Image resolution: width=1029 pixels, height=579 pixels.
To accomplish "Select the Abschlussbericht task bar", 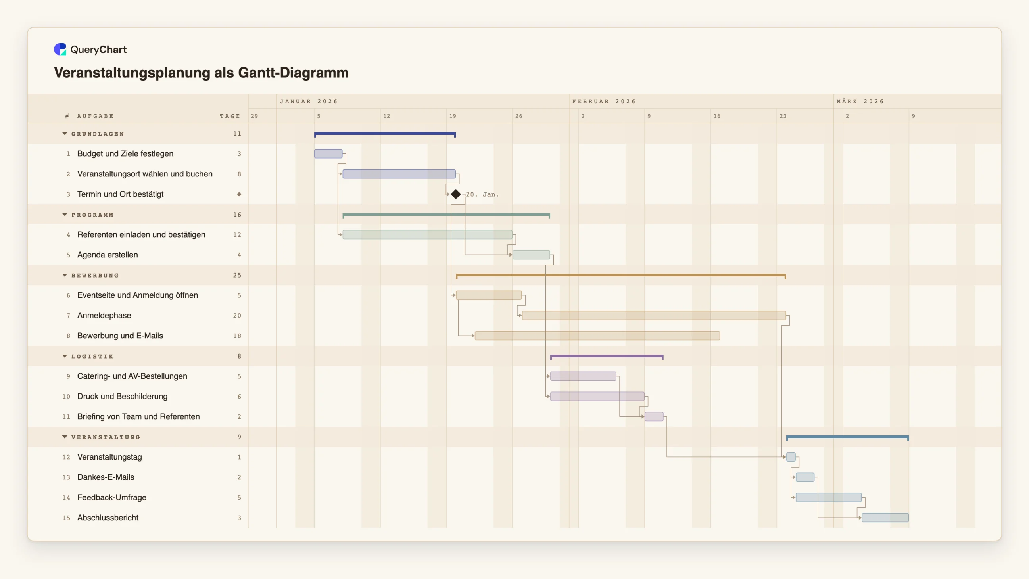I will coord(885,518).
